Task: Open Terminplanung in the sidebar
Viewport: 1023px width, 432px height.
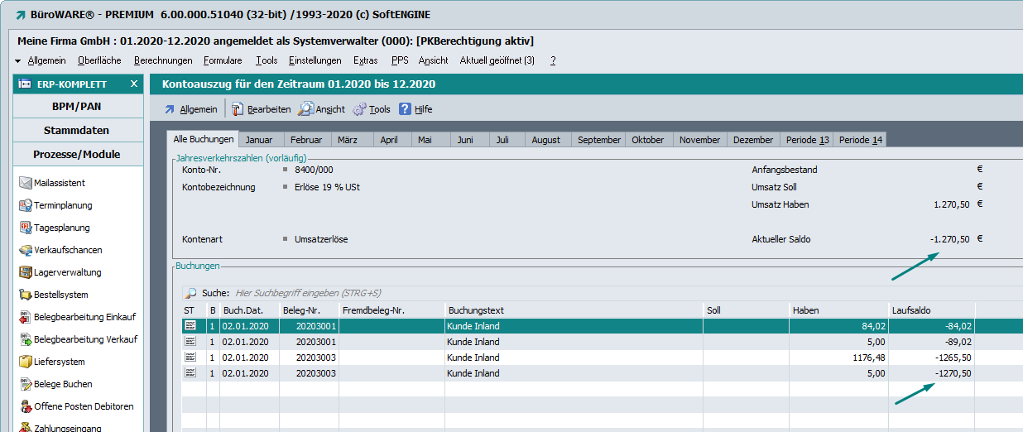Action: [63, 205]
